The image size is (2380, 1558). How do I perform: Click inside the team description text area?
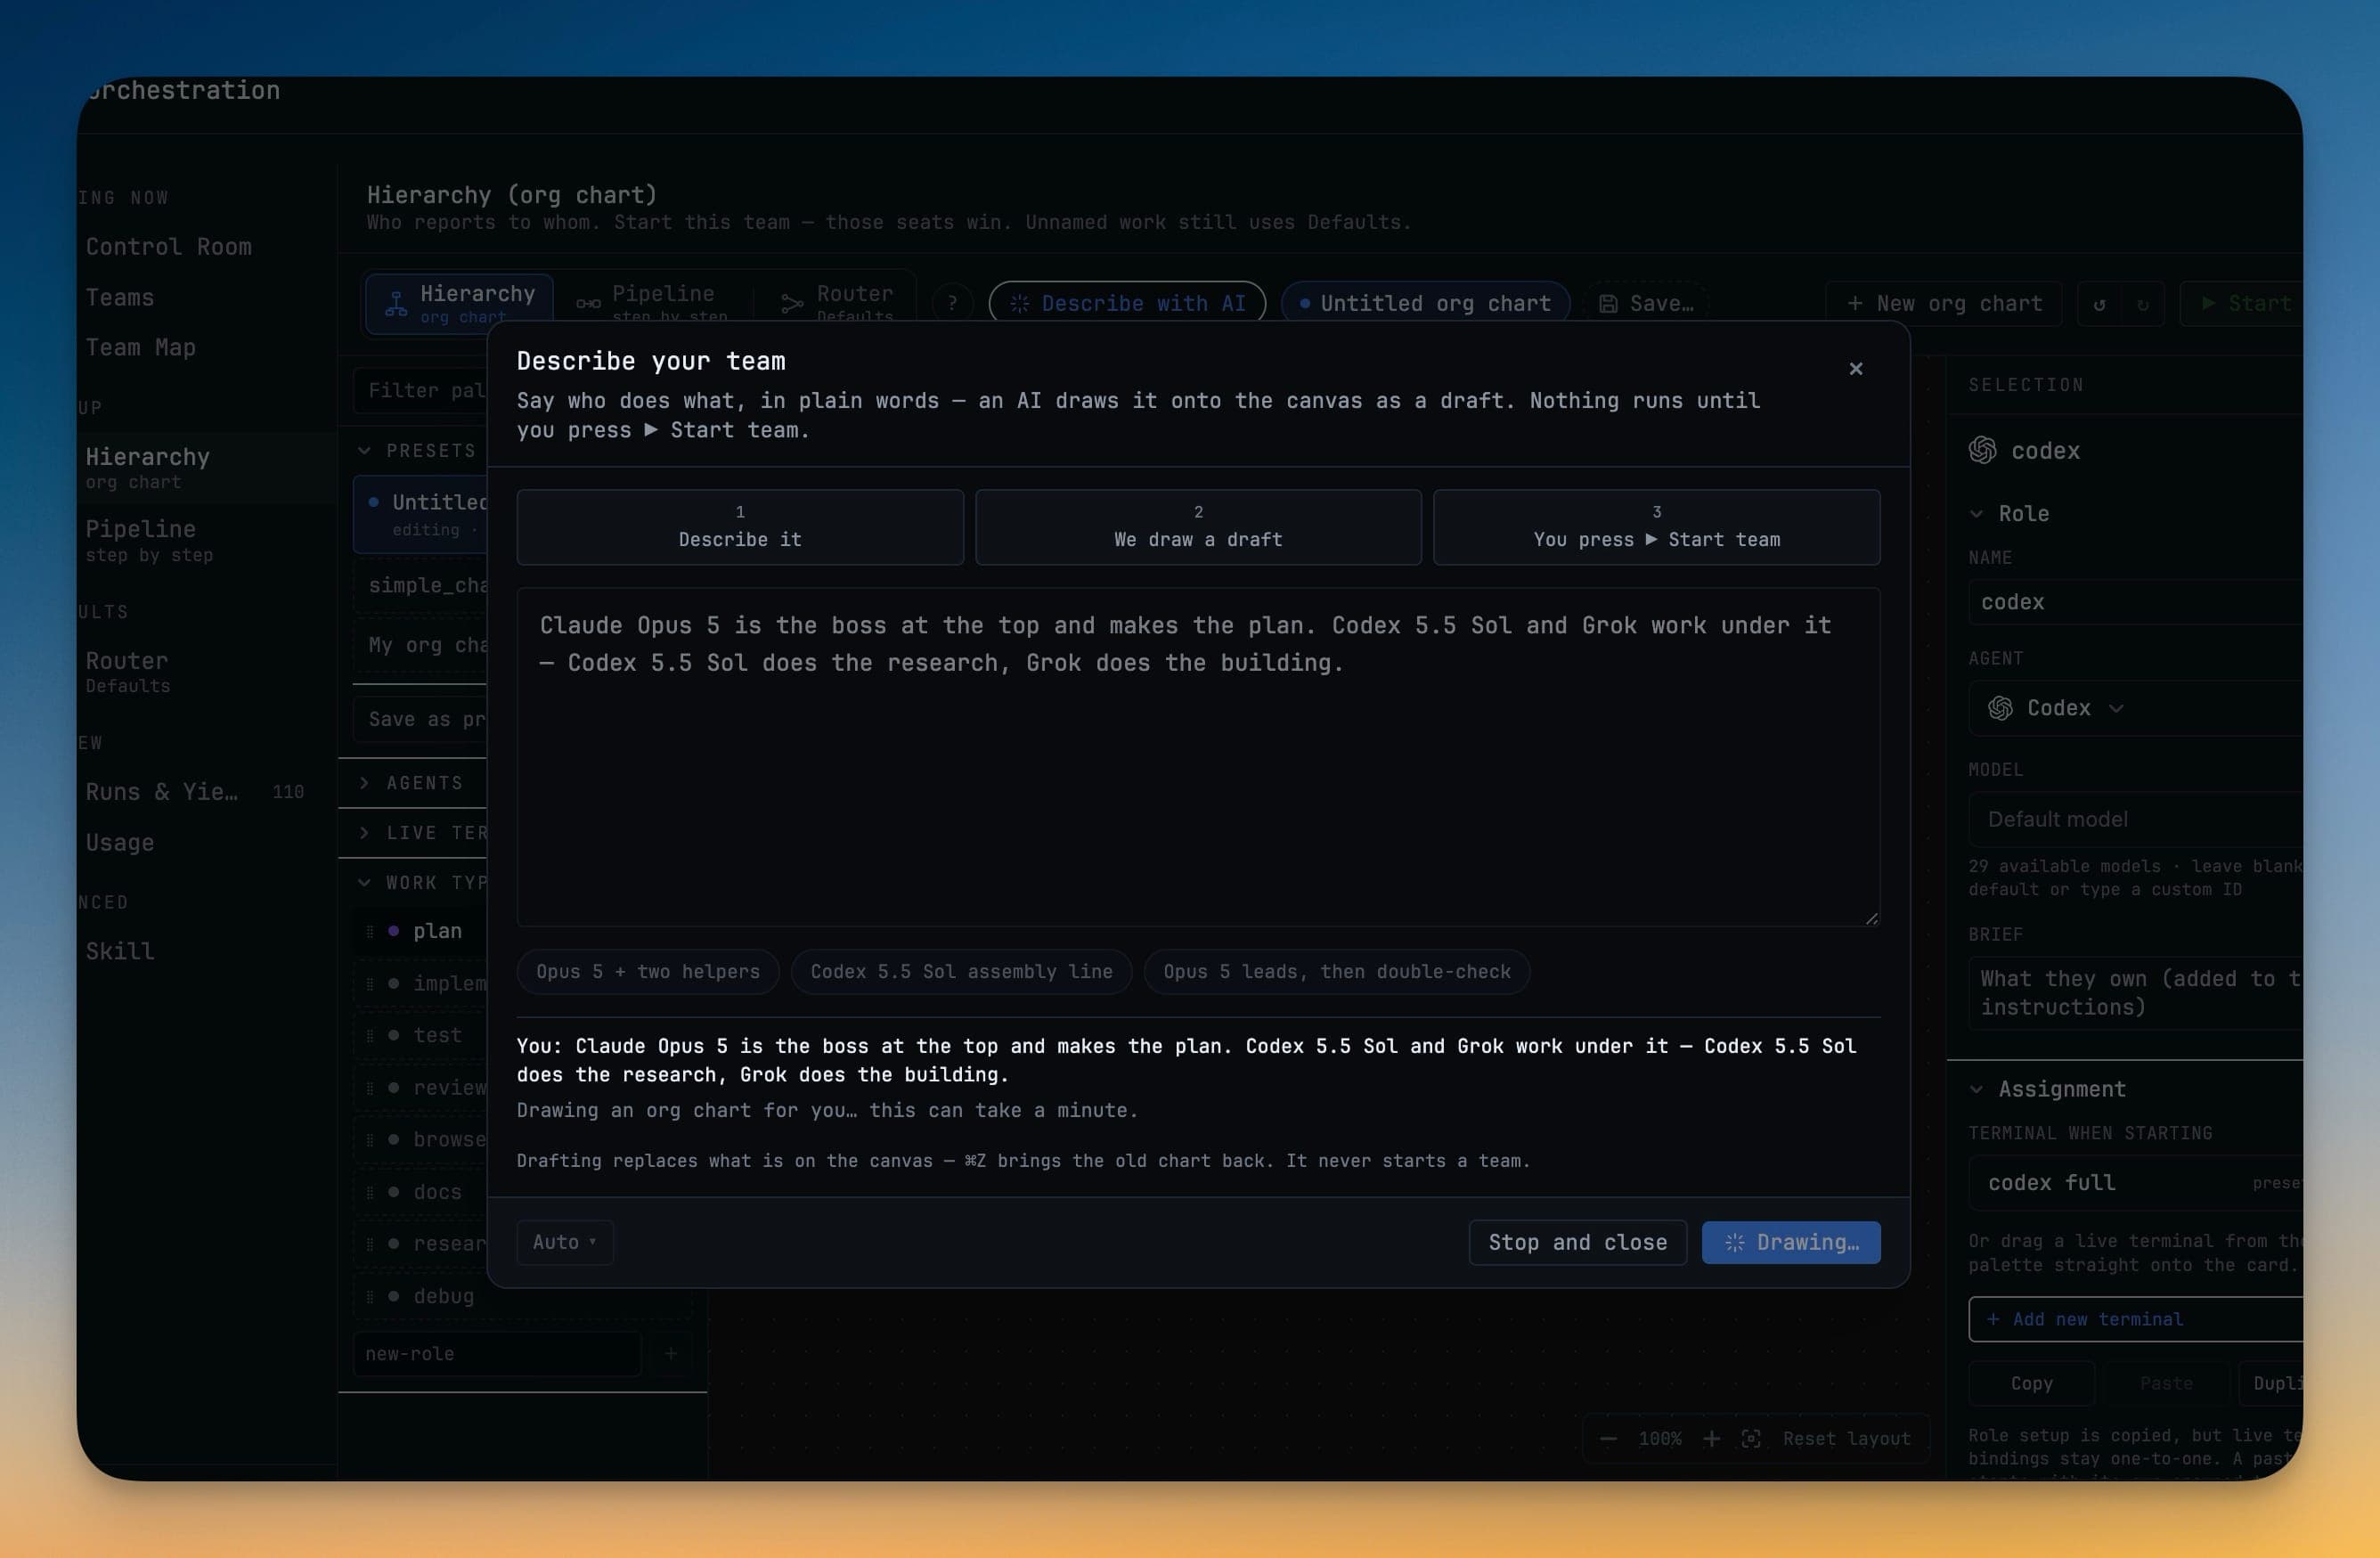pyautogui.click(x=1198, y=757)
